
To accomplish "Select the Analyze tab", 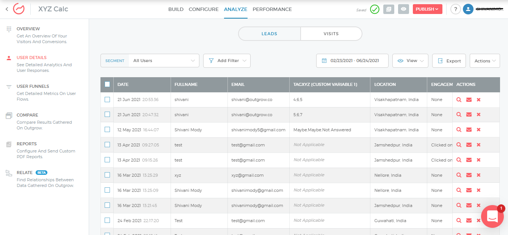I will coord(235,9).
